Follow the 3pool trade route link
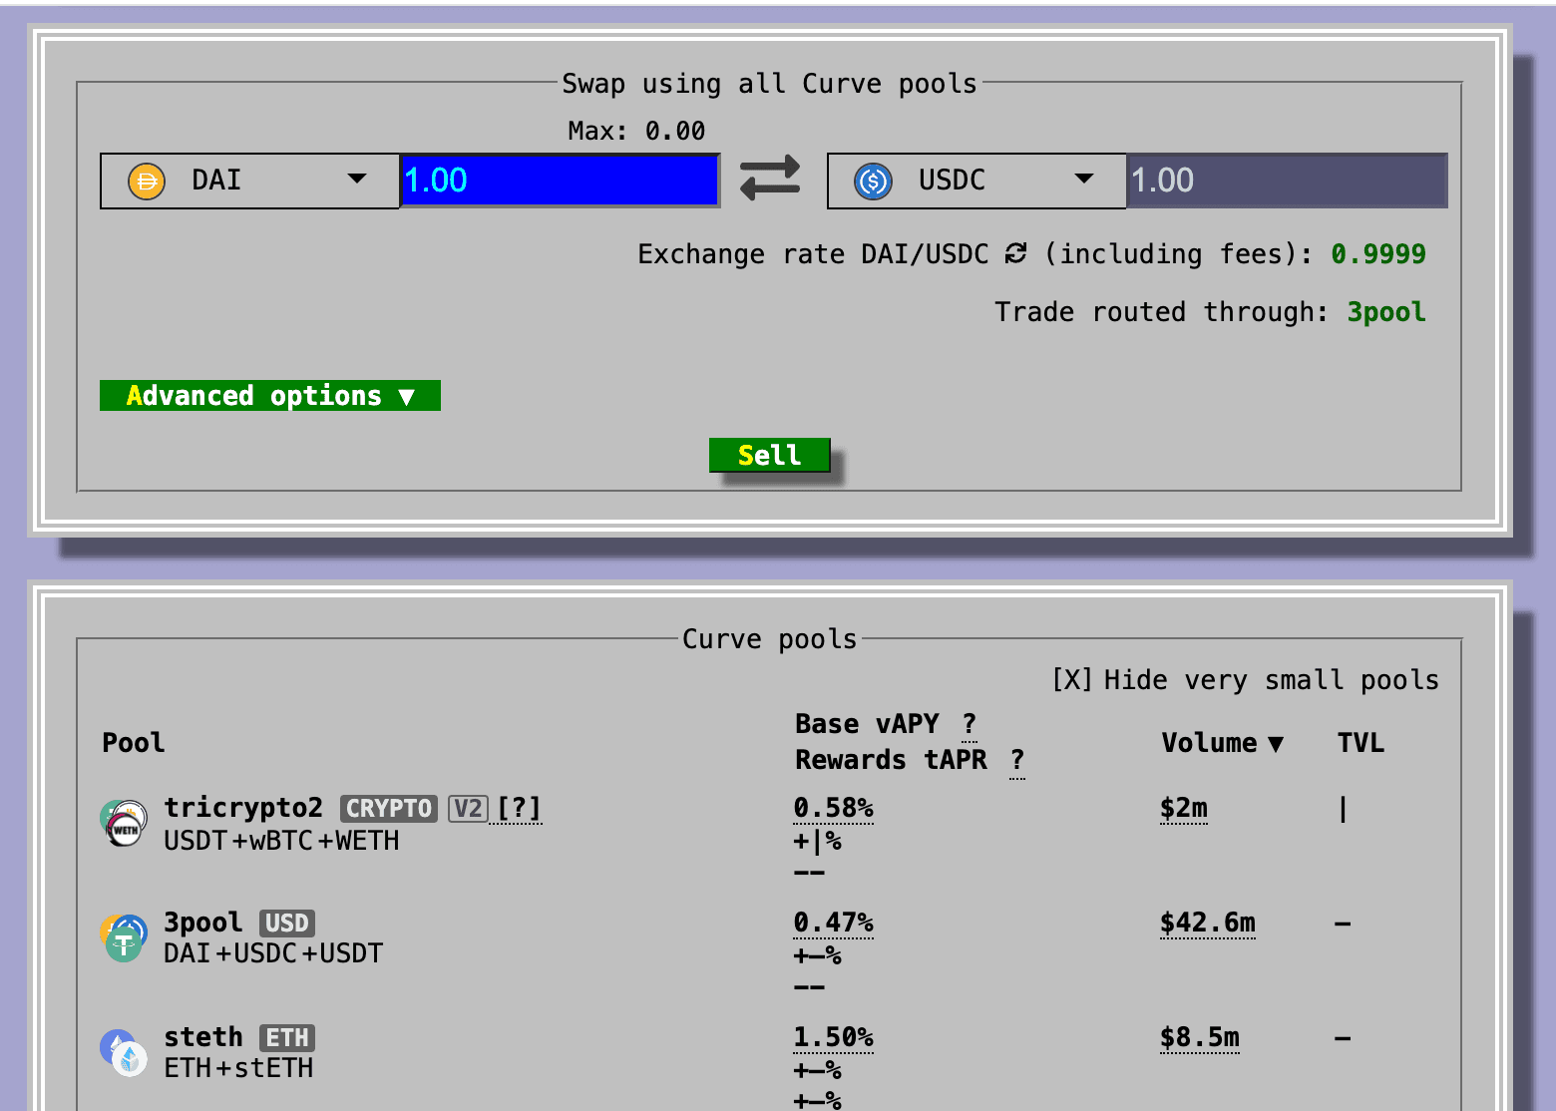 click(1385, 312)
